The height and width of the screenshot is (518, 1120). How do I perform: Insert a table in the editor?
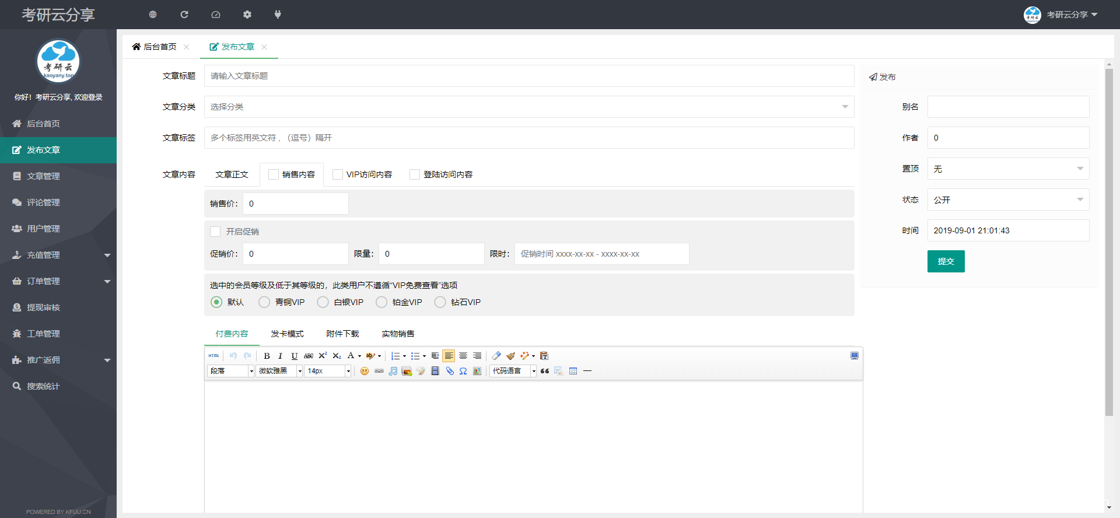point(573,371)
